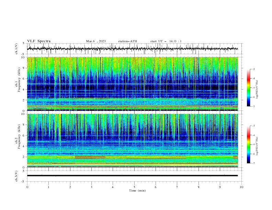The image size is (272, 210).
Task: Click the 'start UT = 14:0 :1' text
Action: [166, 41]
